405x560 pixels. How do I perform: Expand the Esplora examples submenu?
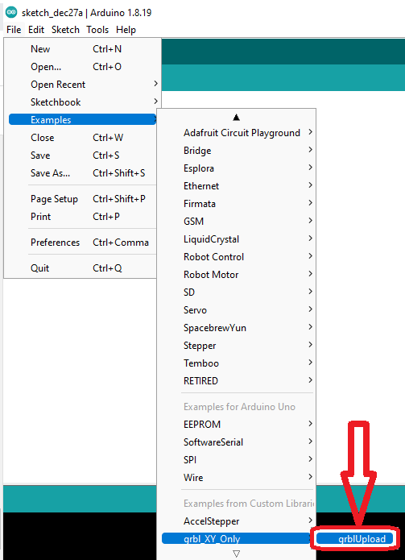tap(238, 168)
